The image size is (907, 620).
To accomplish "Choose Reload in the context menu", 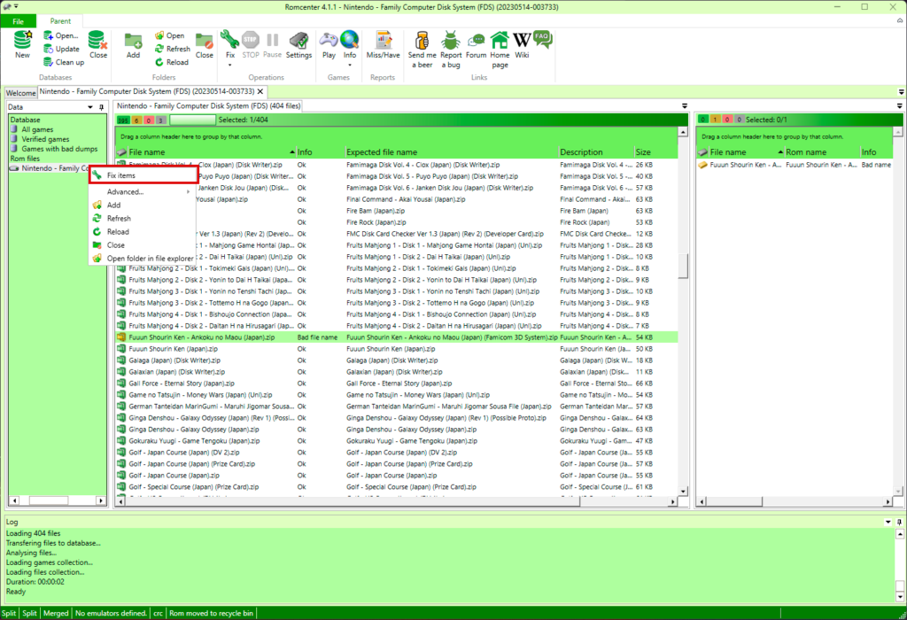I will (x=143, y=231).
